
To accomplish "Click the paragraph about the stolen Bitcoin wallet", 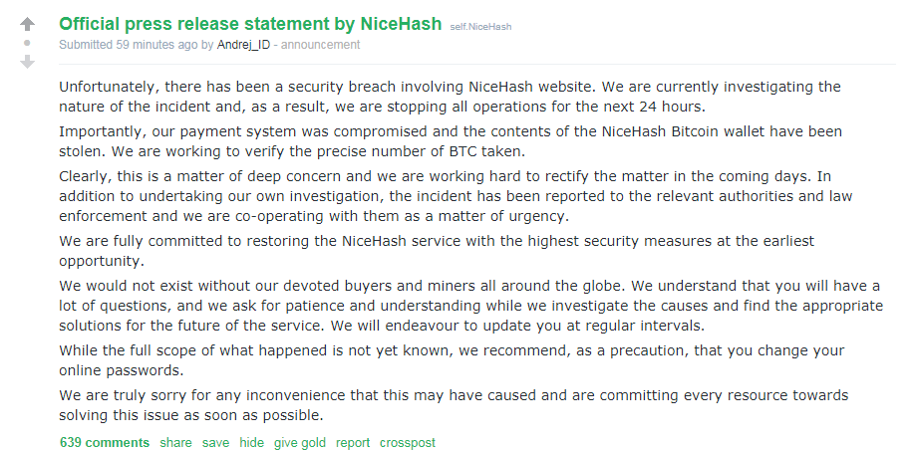I will click(x=451, y=141).
